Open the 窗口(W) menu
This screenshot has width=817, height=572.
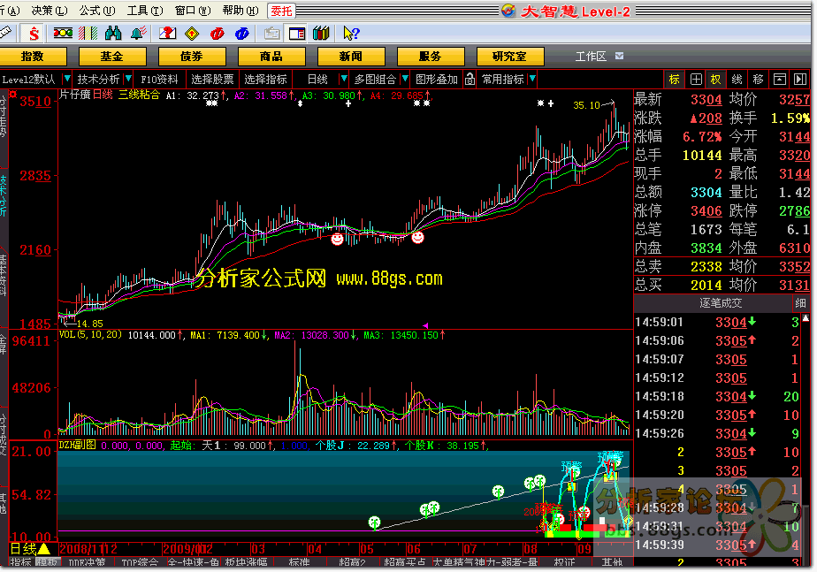click(193, 11)
